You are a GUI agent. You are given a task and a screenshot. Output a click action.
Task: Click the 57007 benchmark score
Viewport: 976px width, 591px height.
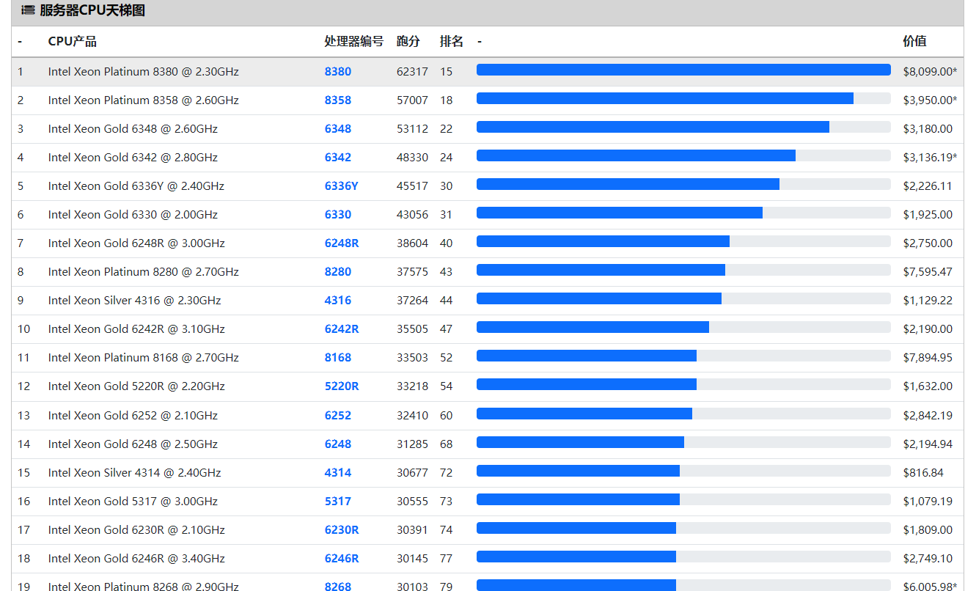pyautogui.click(x=412, y=100)
